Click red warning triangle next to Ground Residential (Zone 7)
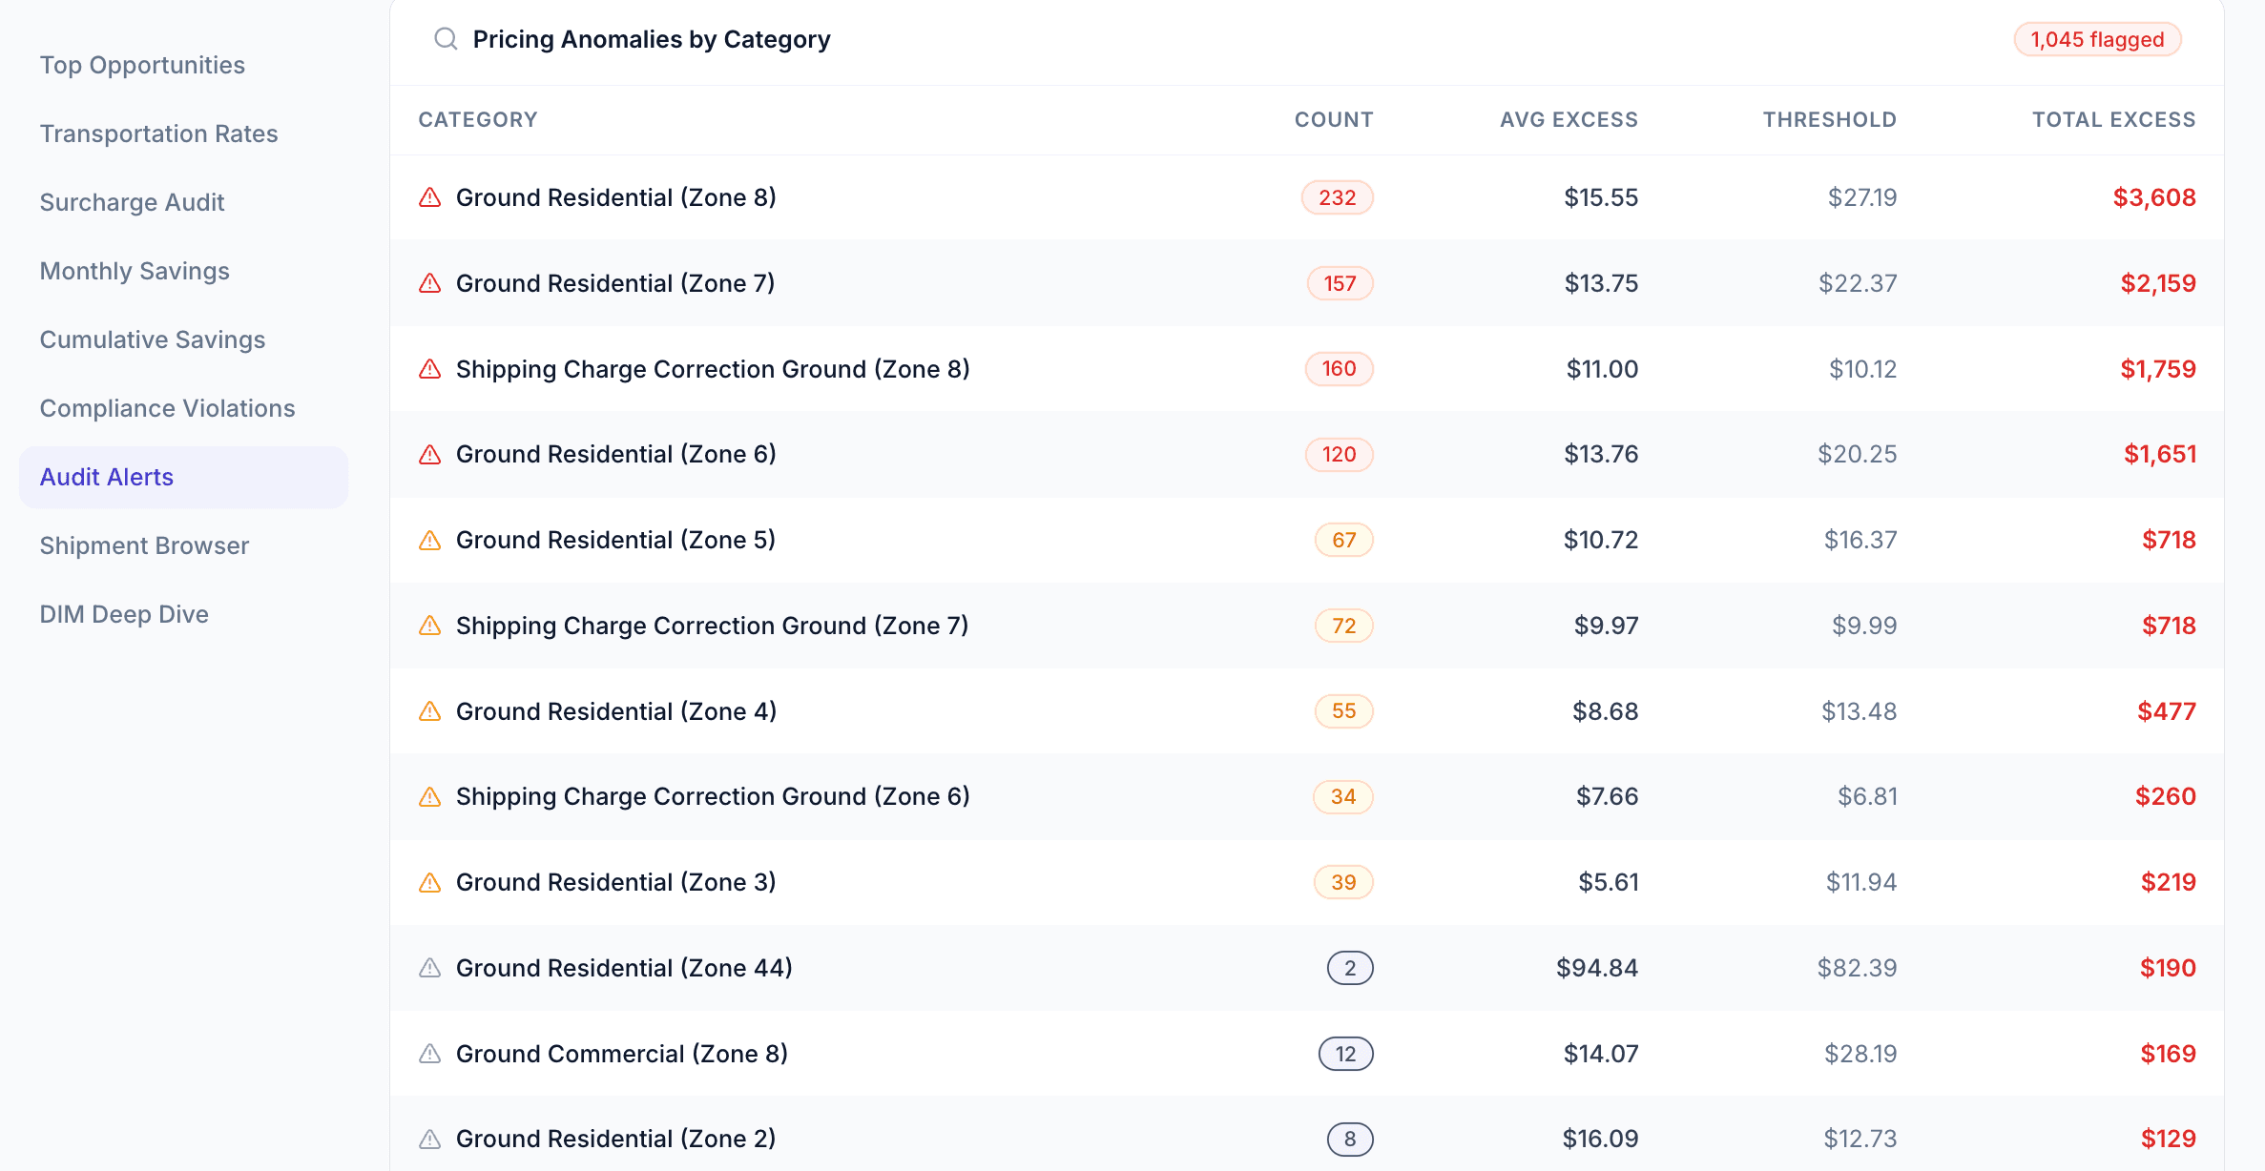2265x1171 pixels. point(430,283)
